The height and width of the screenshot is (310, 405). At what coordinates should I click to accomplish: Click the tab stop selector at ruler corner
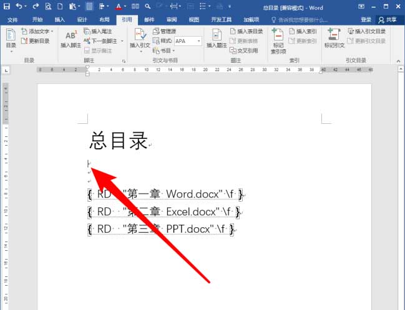(6, 70)
